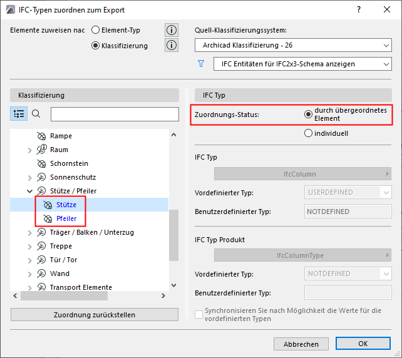402x358 pixels.
Task: Expand the Wand tree node
Action: point(29,274)
